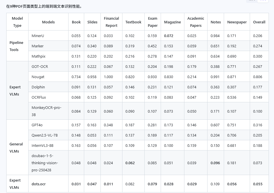Screen dimensions: 274x193
Task: Click the dots.ocr bold model name
Action: point(38,184)
